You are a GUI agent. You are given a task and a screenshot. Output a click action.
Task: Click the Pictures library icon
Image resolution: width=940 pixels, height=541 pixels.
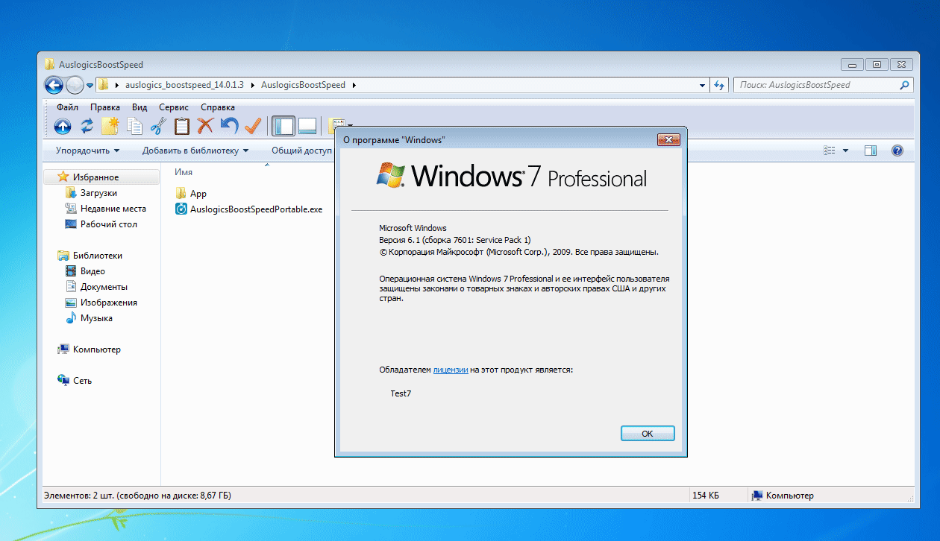tap(71, 303)
